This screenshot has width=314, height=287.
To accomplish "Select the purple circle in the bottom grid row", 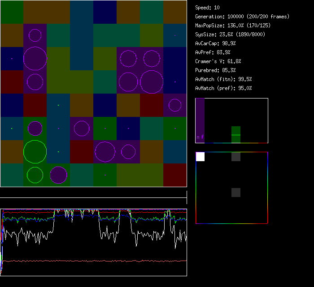I will [x=58, y=175].
